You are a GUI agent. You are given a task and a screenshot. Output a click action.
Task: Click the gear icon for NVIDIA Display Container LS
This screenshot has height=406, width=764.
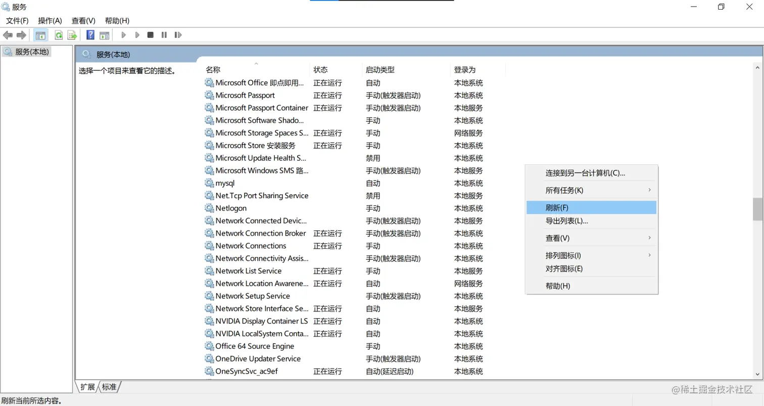click(x=209, y=321)
